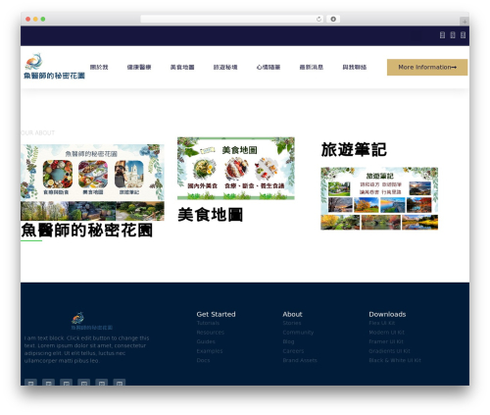Open the 關於我 menu item
The image size is (490, 415).
[x=99, y=67]
